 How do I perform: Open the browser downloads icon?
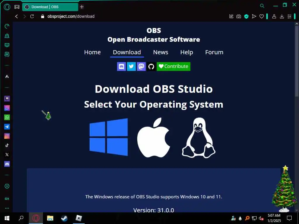point(282,17)
